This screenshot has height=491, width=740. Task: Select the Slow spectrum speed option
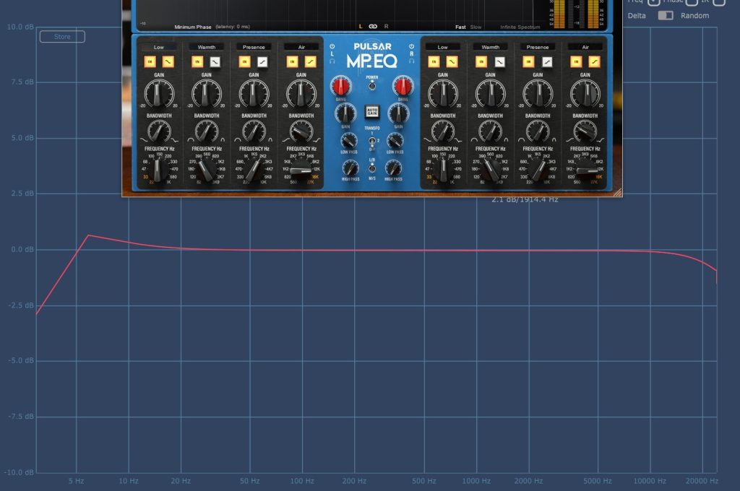pos(476,27)
